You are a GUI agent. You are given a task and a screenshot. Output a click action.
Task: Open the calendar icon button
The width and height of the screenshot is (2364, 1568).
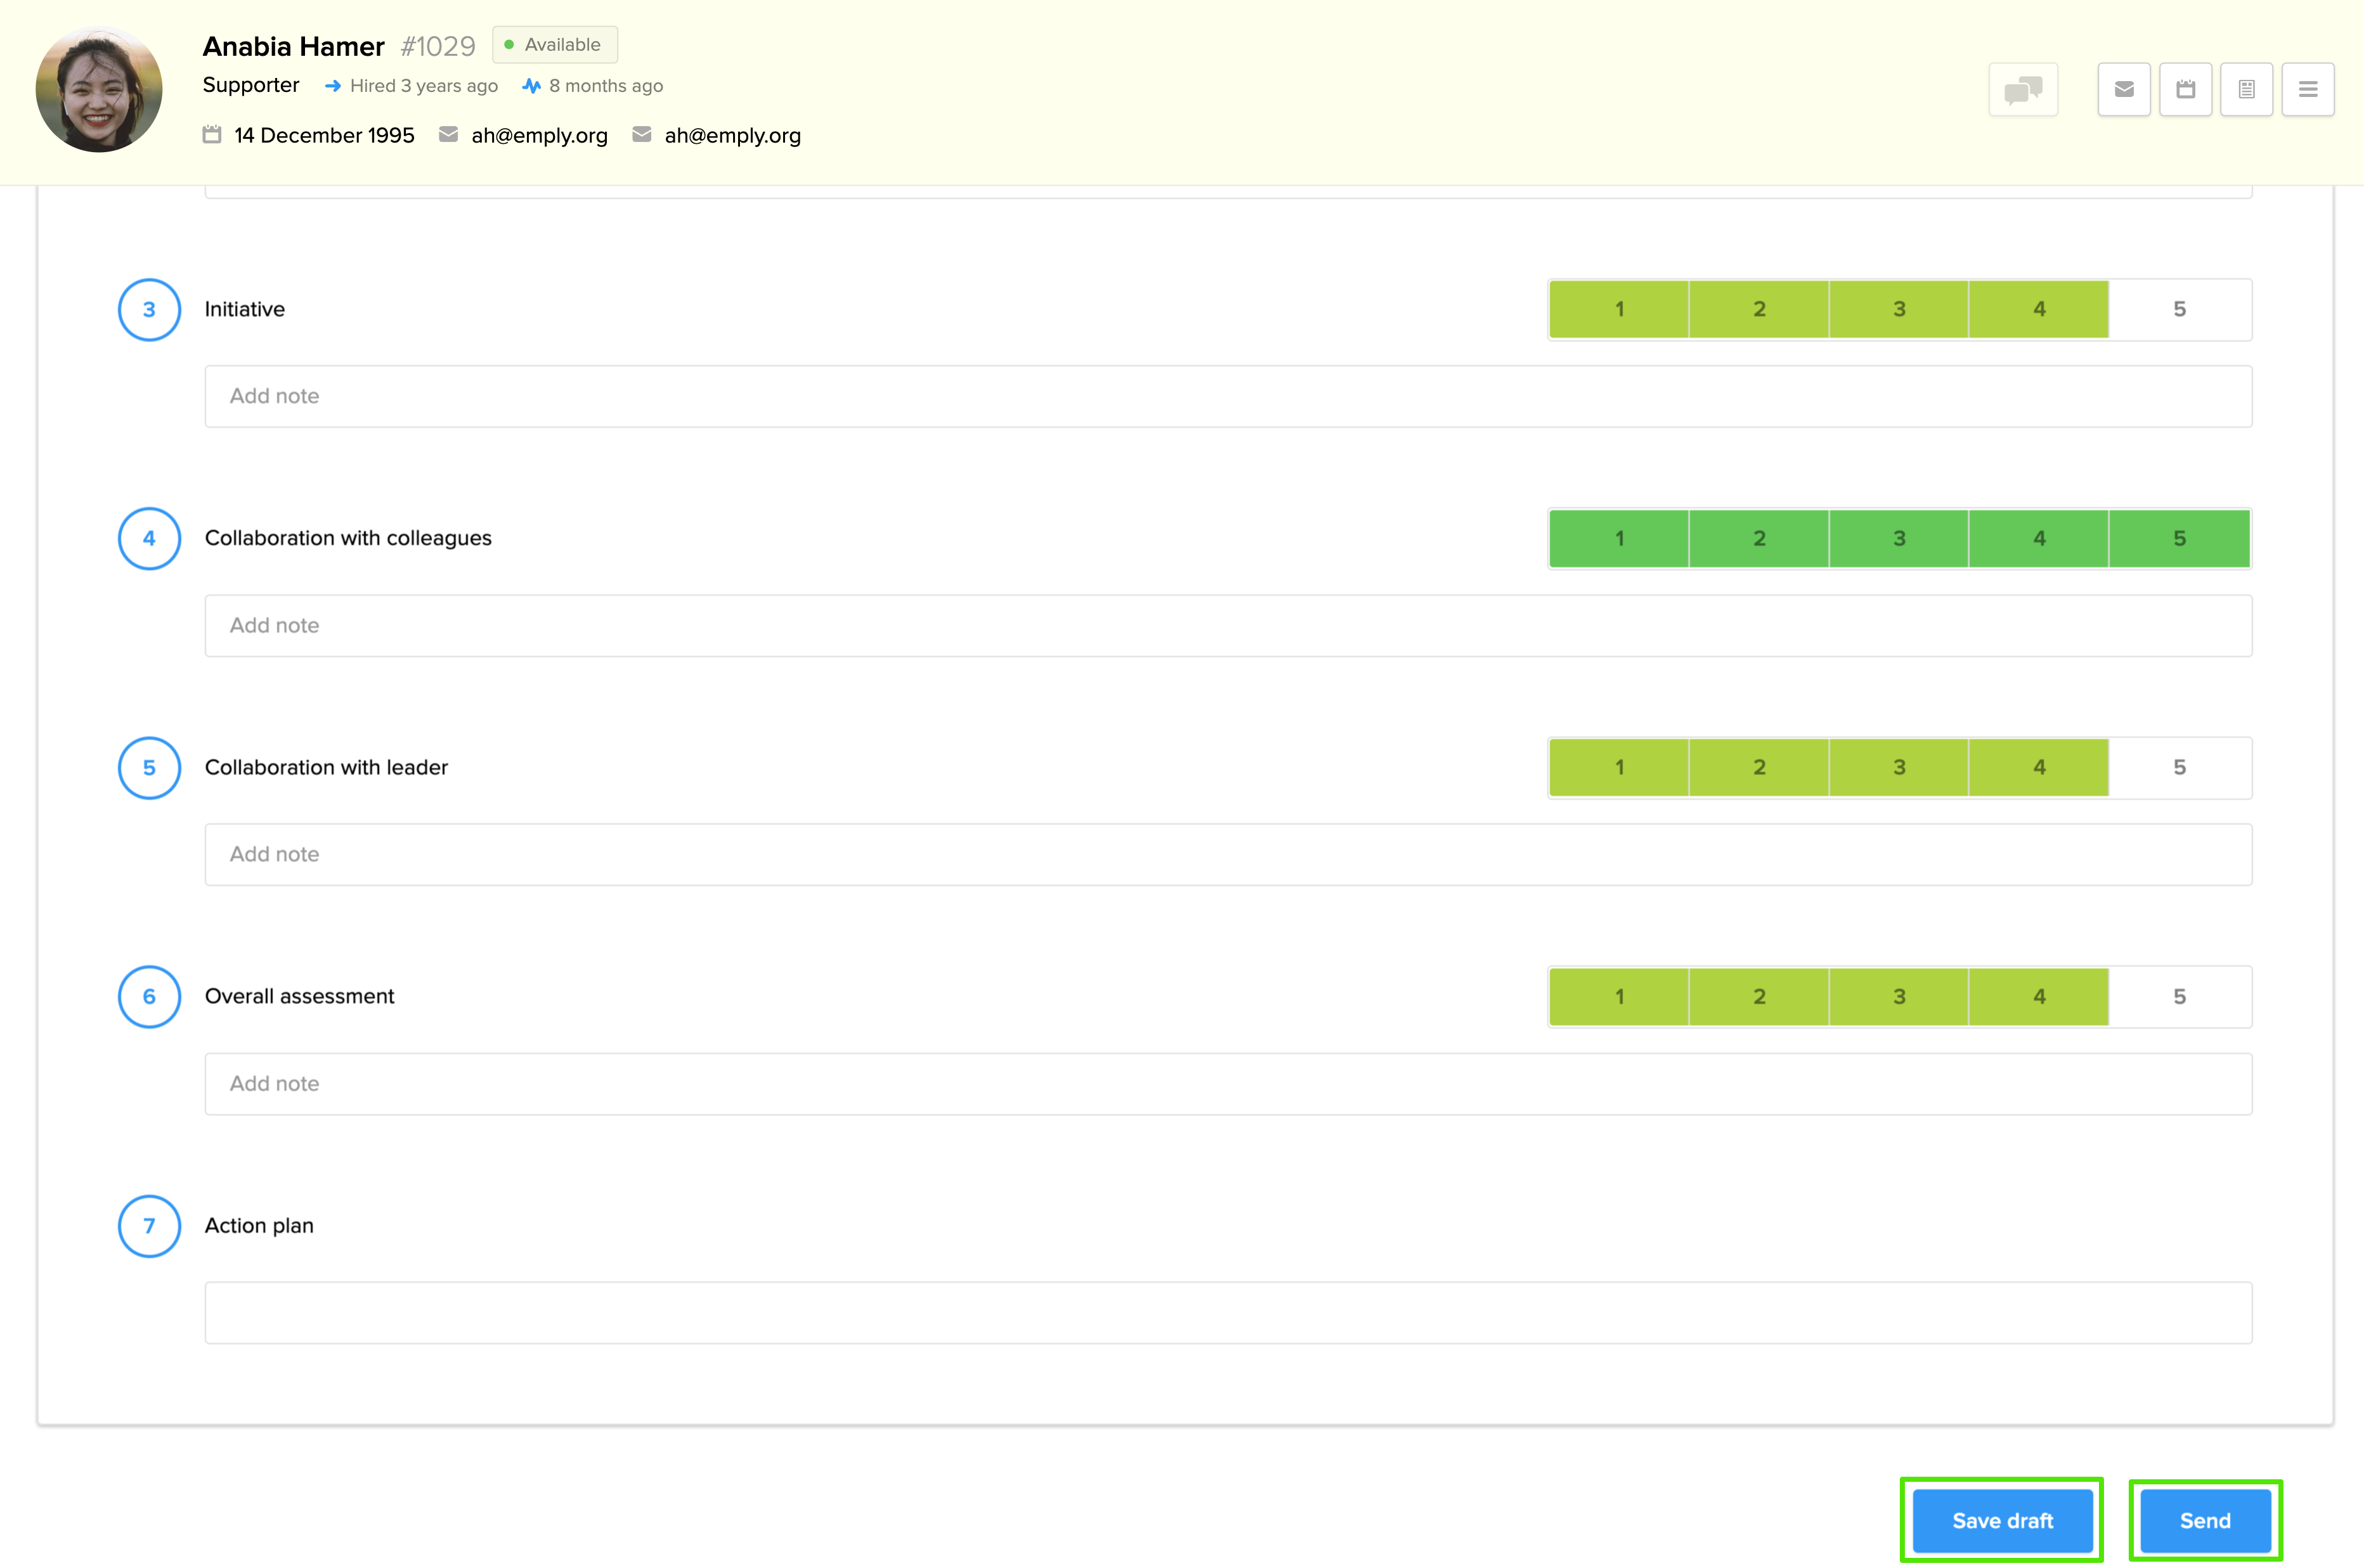(2185, 90)
